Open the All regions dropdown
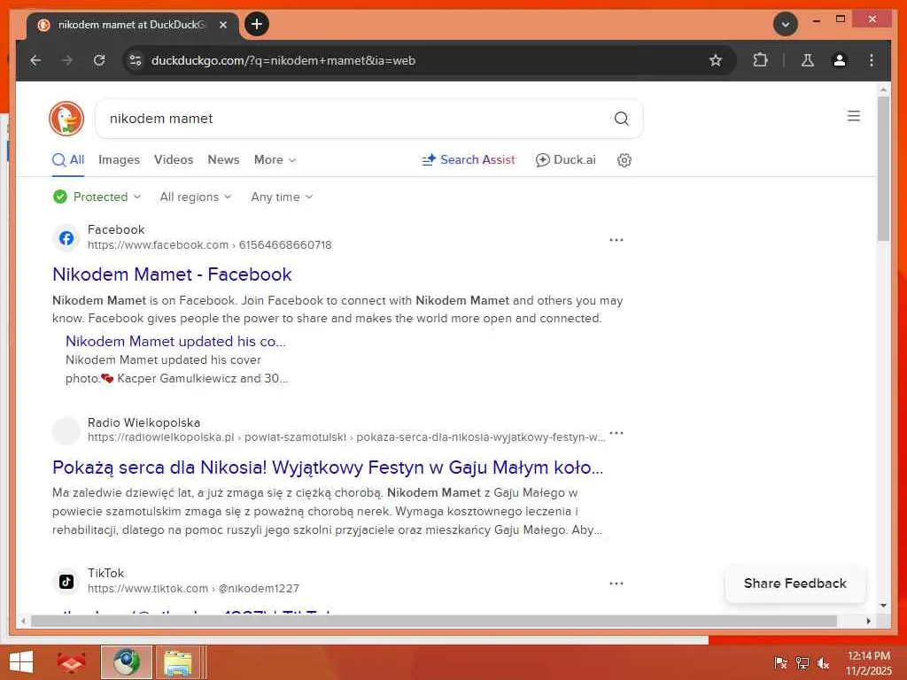 [x=196, y=197]
